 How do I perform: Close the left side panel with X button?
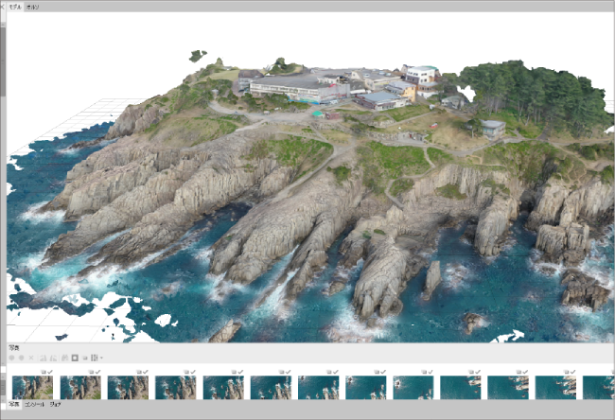(x=3, y=6)
